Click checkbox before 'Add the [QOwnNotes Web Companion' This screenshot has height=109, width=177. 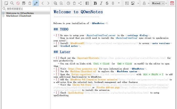(x=58, y=80)
